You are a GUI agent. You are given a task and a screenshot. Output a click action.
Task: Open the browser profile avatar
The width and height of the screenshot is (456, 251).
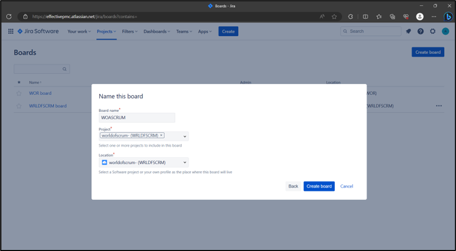point(420,16)
